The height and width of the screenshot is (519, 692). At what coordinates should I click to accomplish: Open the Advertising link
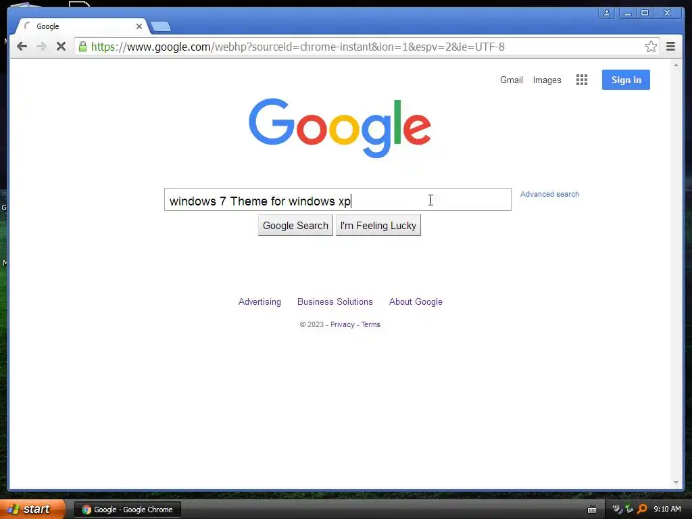259,301
